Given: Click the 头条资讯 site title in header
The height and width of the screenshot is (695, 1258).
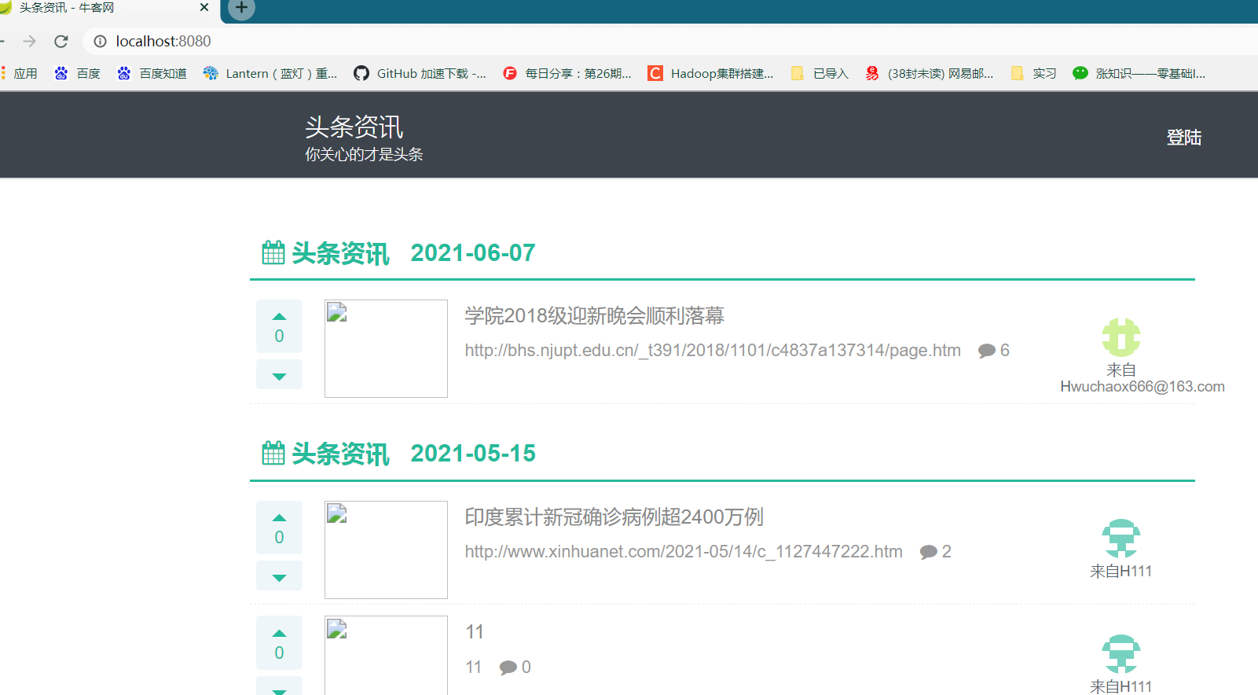Looking at the screenshot, I should pyautogui.click(x=354, y=127).
